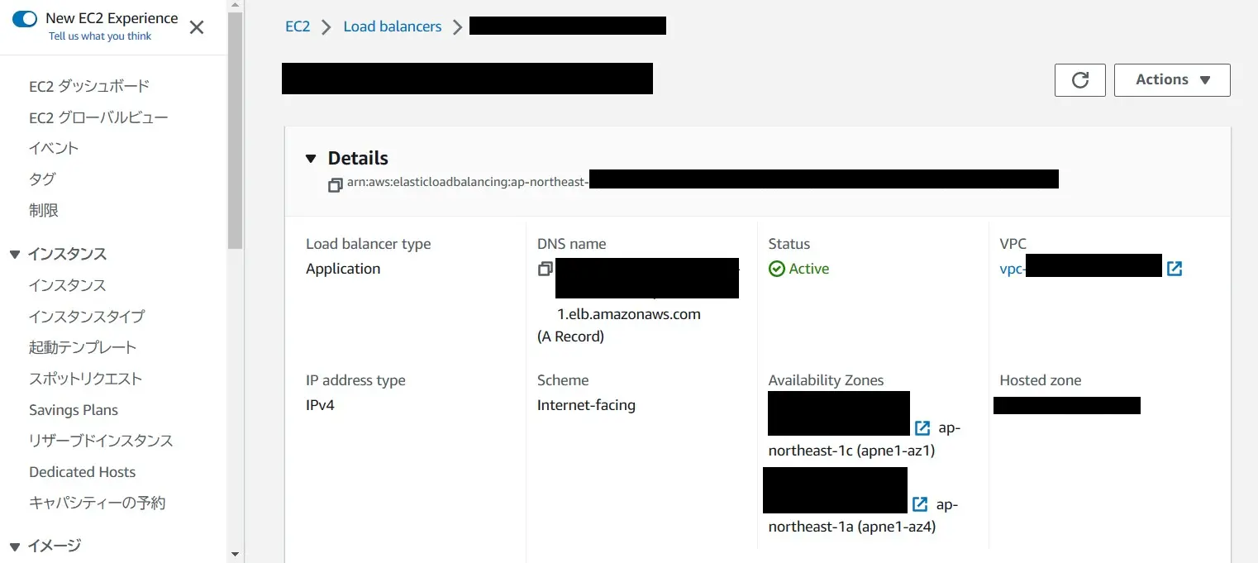Viewport: 1258px width, 563px height.
Task: Click the EC2 breadcrumb link
Action: tap(298, 26)
